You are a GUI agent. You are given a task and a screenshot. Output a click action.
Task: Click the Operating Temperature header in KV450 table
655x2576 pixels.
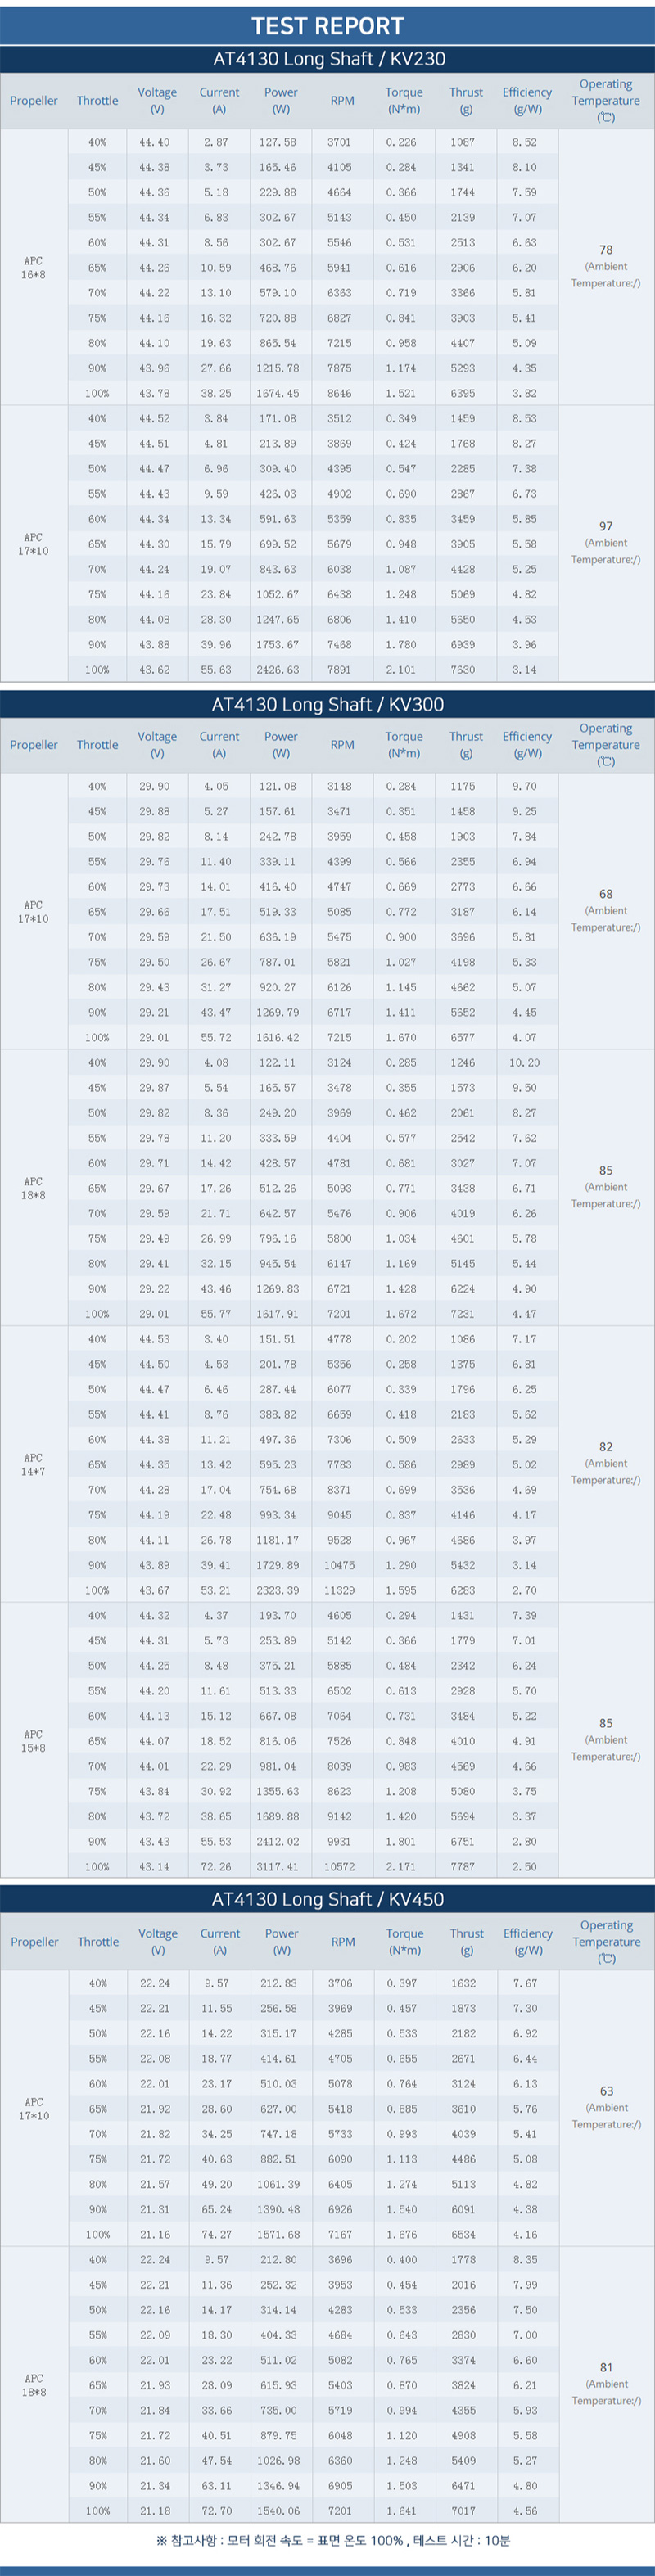click(x=606, y=1942)
